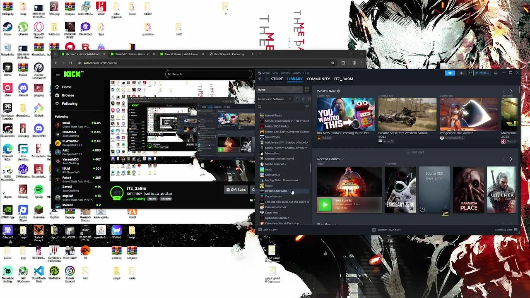Advance Recent Games with right arrow
This screenshot has width=530, height=298.
(511, 159)
